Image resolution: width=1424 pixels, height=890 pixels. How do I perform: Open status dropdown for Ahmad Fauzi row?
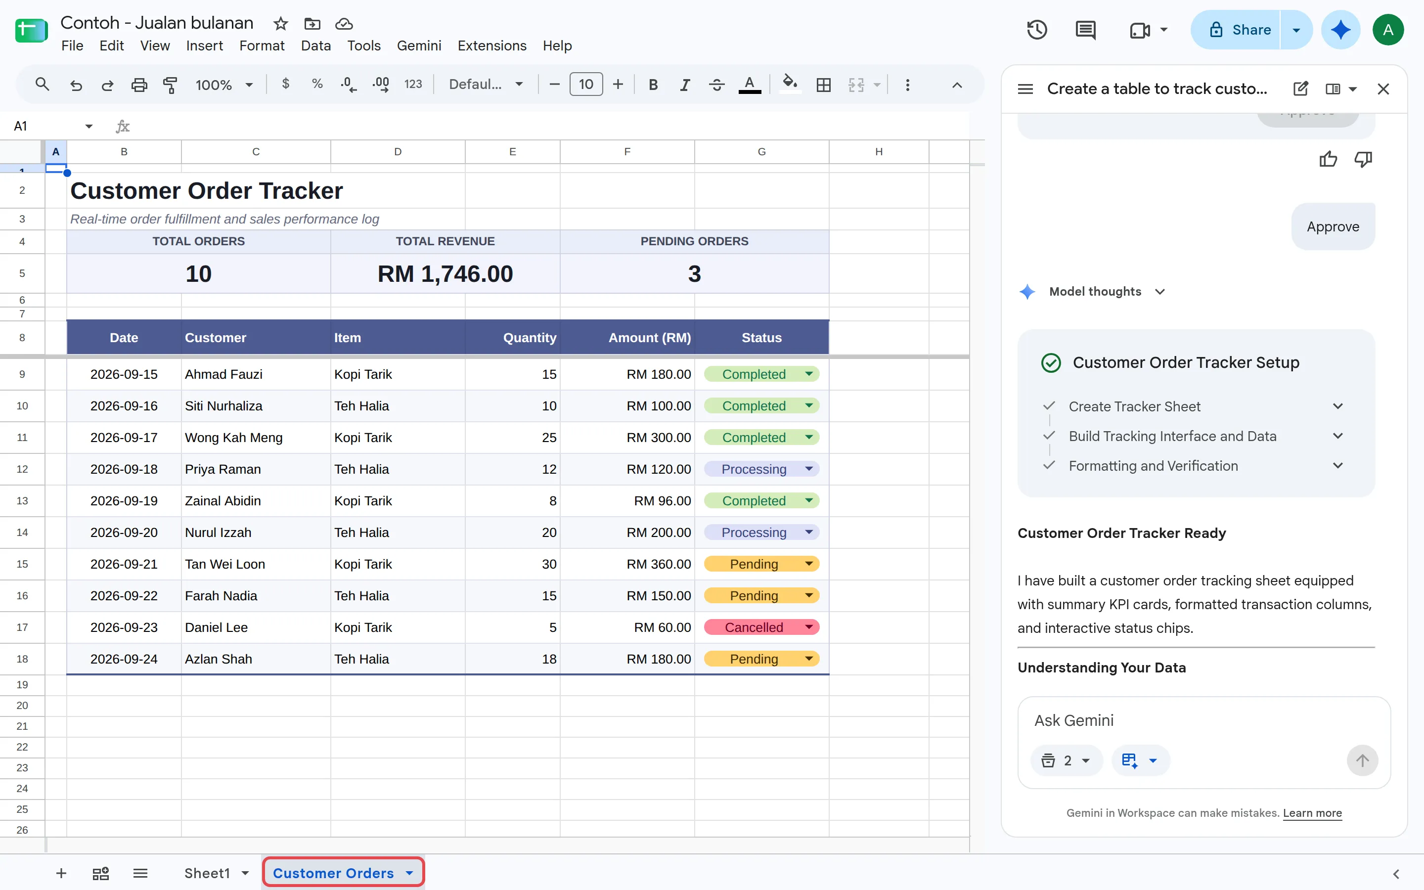pyautogui.click(x=808, y=374)
